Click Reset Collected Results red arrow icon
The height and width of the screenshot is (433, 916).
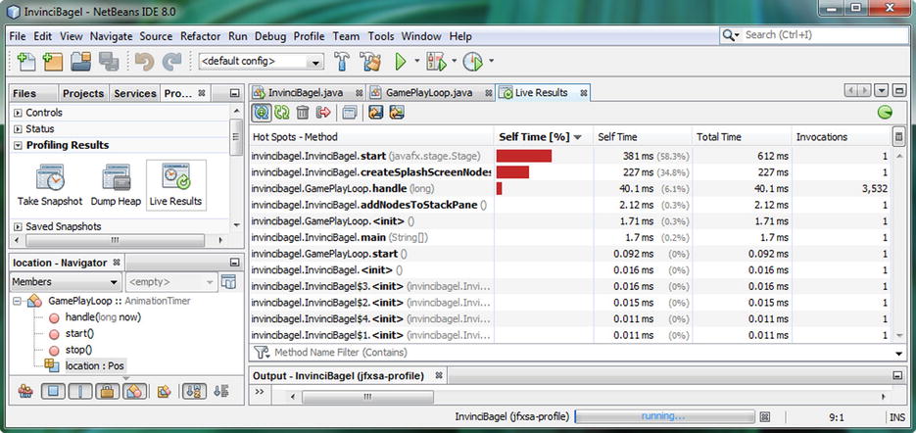pyautogui.click(x=323, y=113)
